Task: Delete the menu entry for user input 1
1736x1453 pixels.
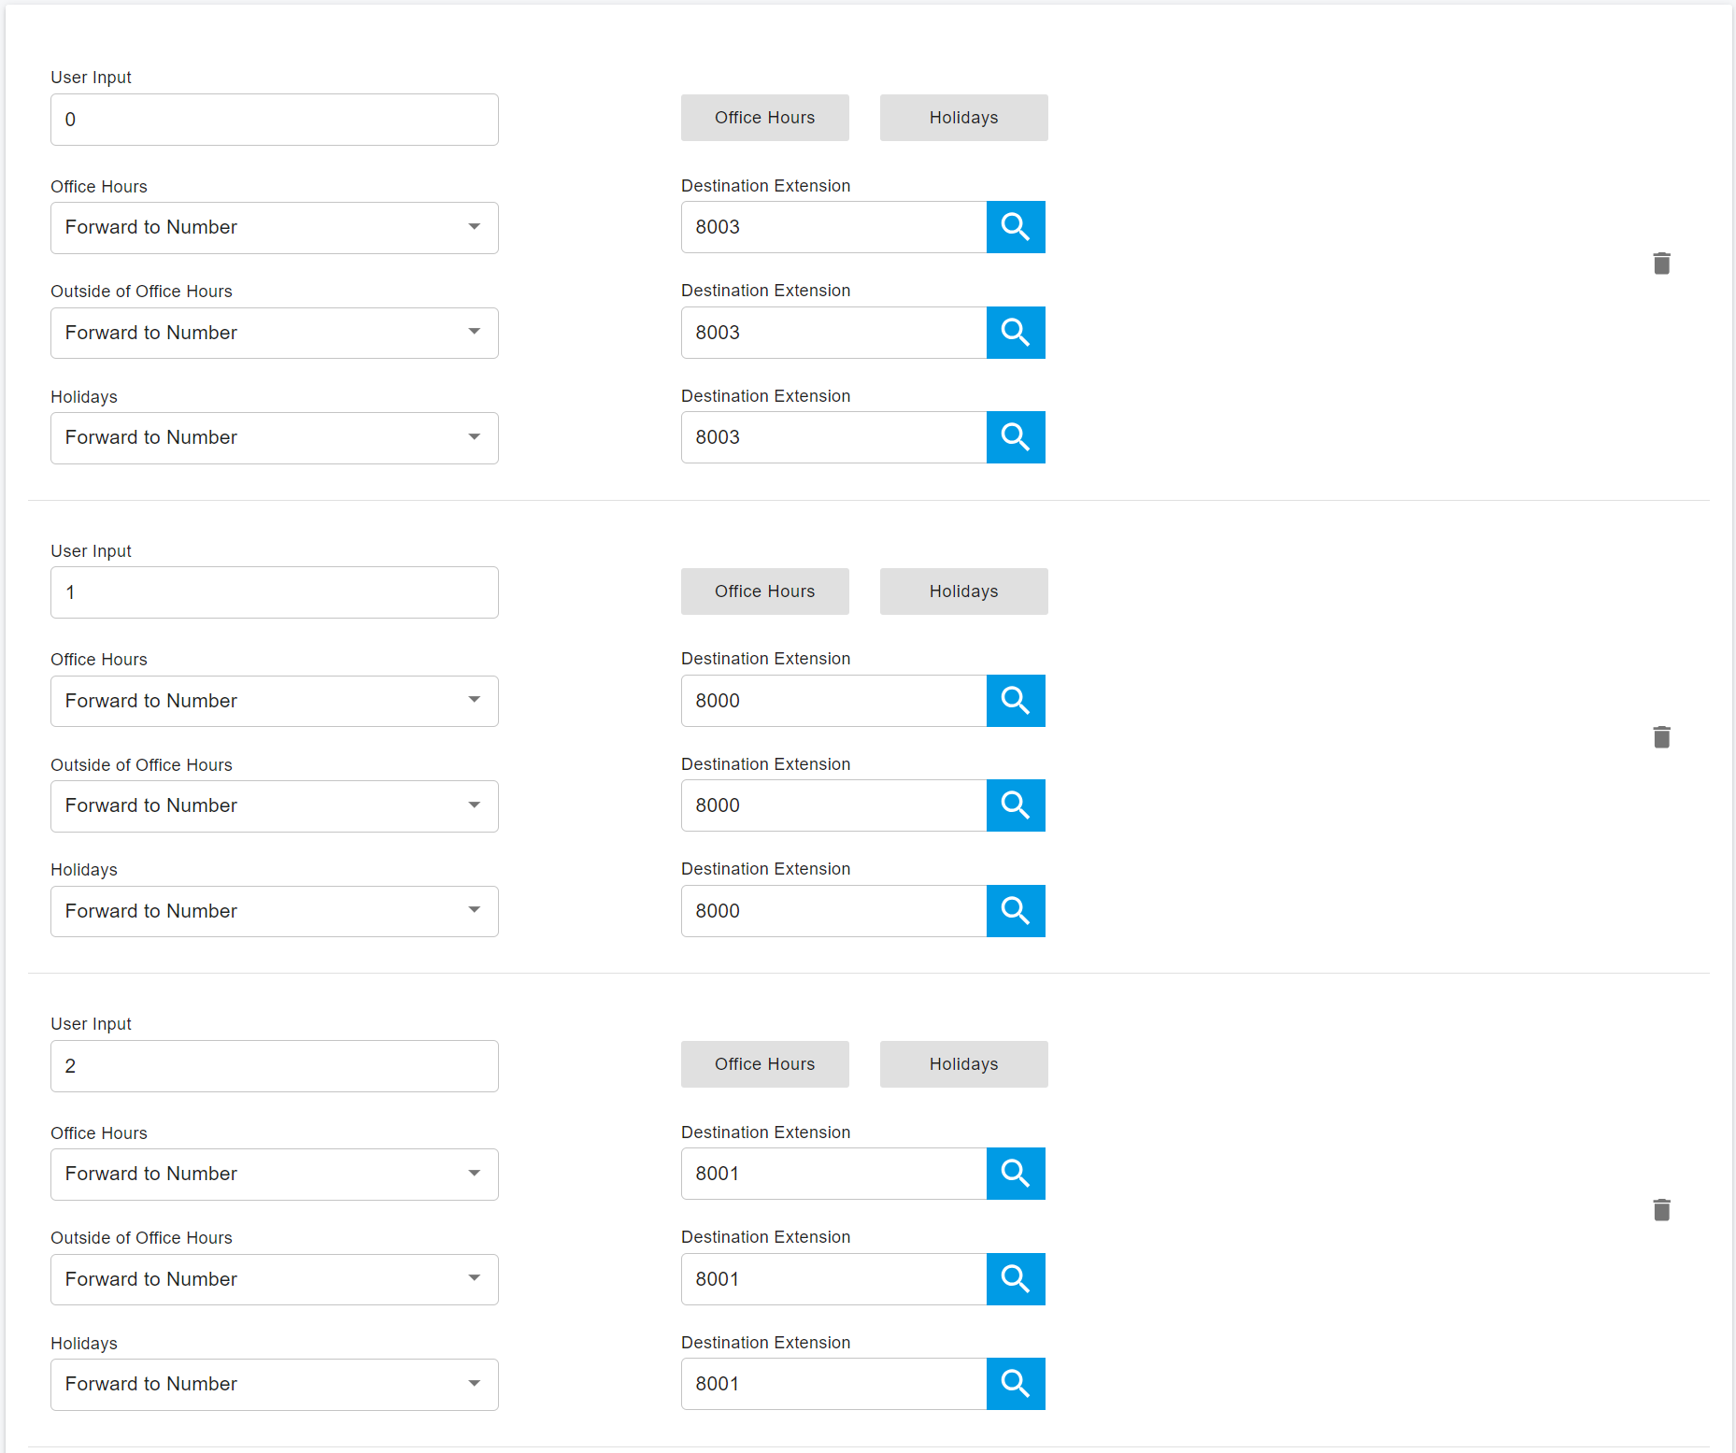Action: (x=1661, y=737)
